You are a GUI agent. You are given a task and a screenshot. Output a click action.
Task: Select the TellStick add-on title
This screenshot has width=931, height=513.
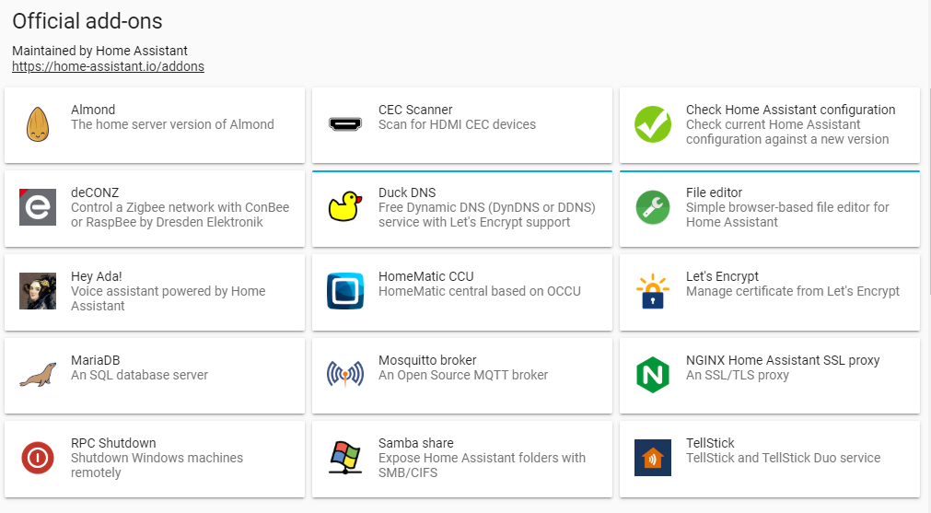pyautogui.click(x=710, y=444)
